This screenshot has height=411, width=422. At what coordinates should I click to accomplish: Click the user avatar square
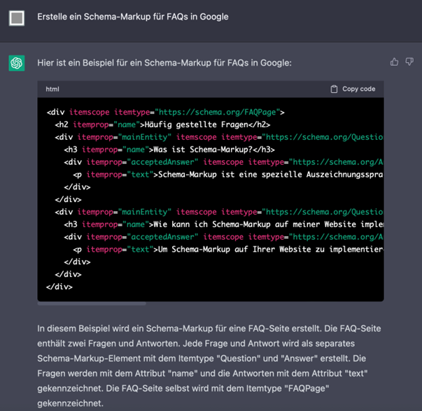[x=17, y=18]
